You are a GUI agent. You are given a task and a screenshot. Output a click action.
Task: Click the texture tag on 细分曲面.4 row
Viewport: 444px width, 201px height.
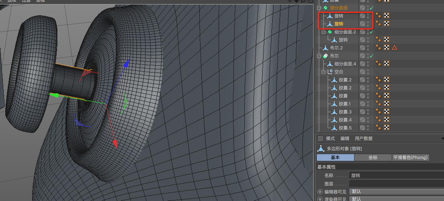coord(387,63)
